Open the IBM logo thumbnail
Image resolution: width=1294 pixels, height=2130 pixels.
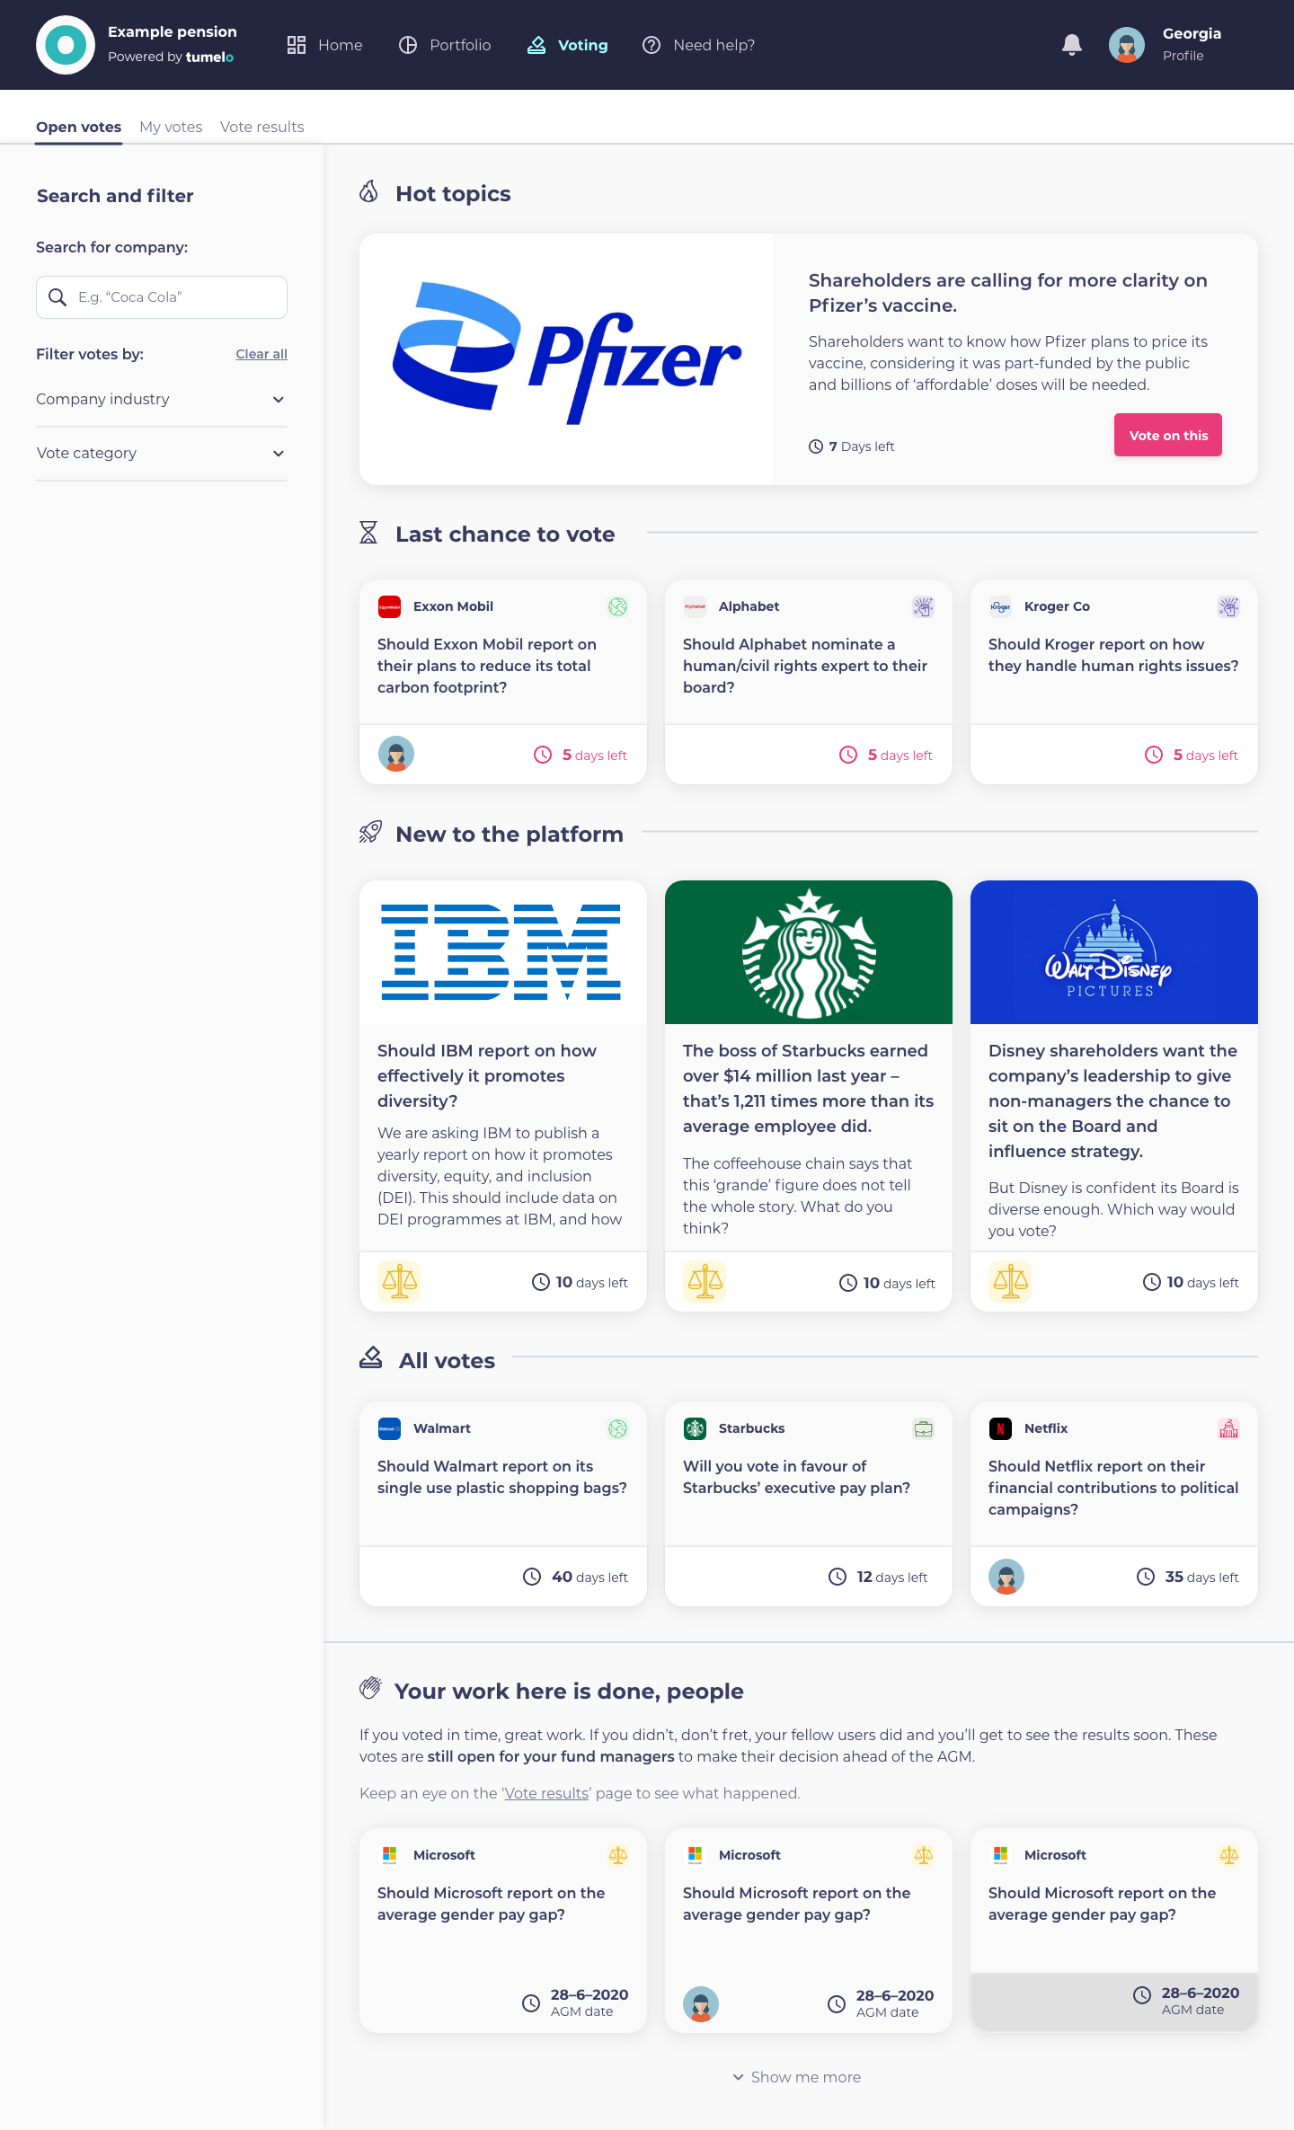pos(503,952)
